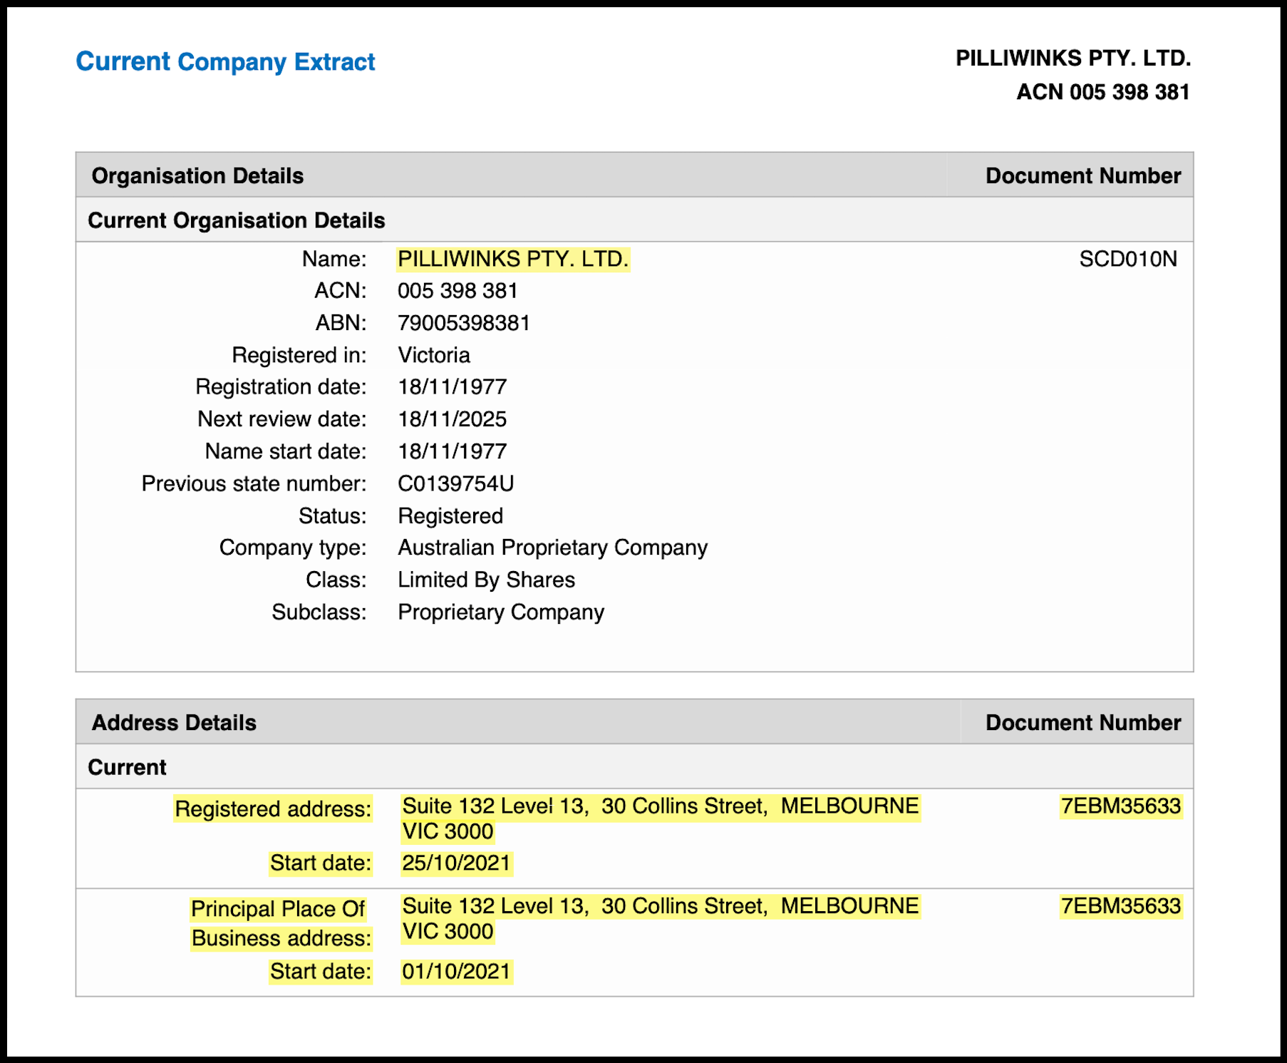Screen dimensions: 1287x1063
Task: Select the highlighted PILLIWINKS PTY. LTD. name value
Action: [x=513, y=260]
